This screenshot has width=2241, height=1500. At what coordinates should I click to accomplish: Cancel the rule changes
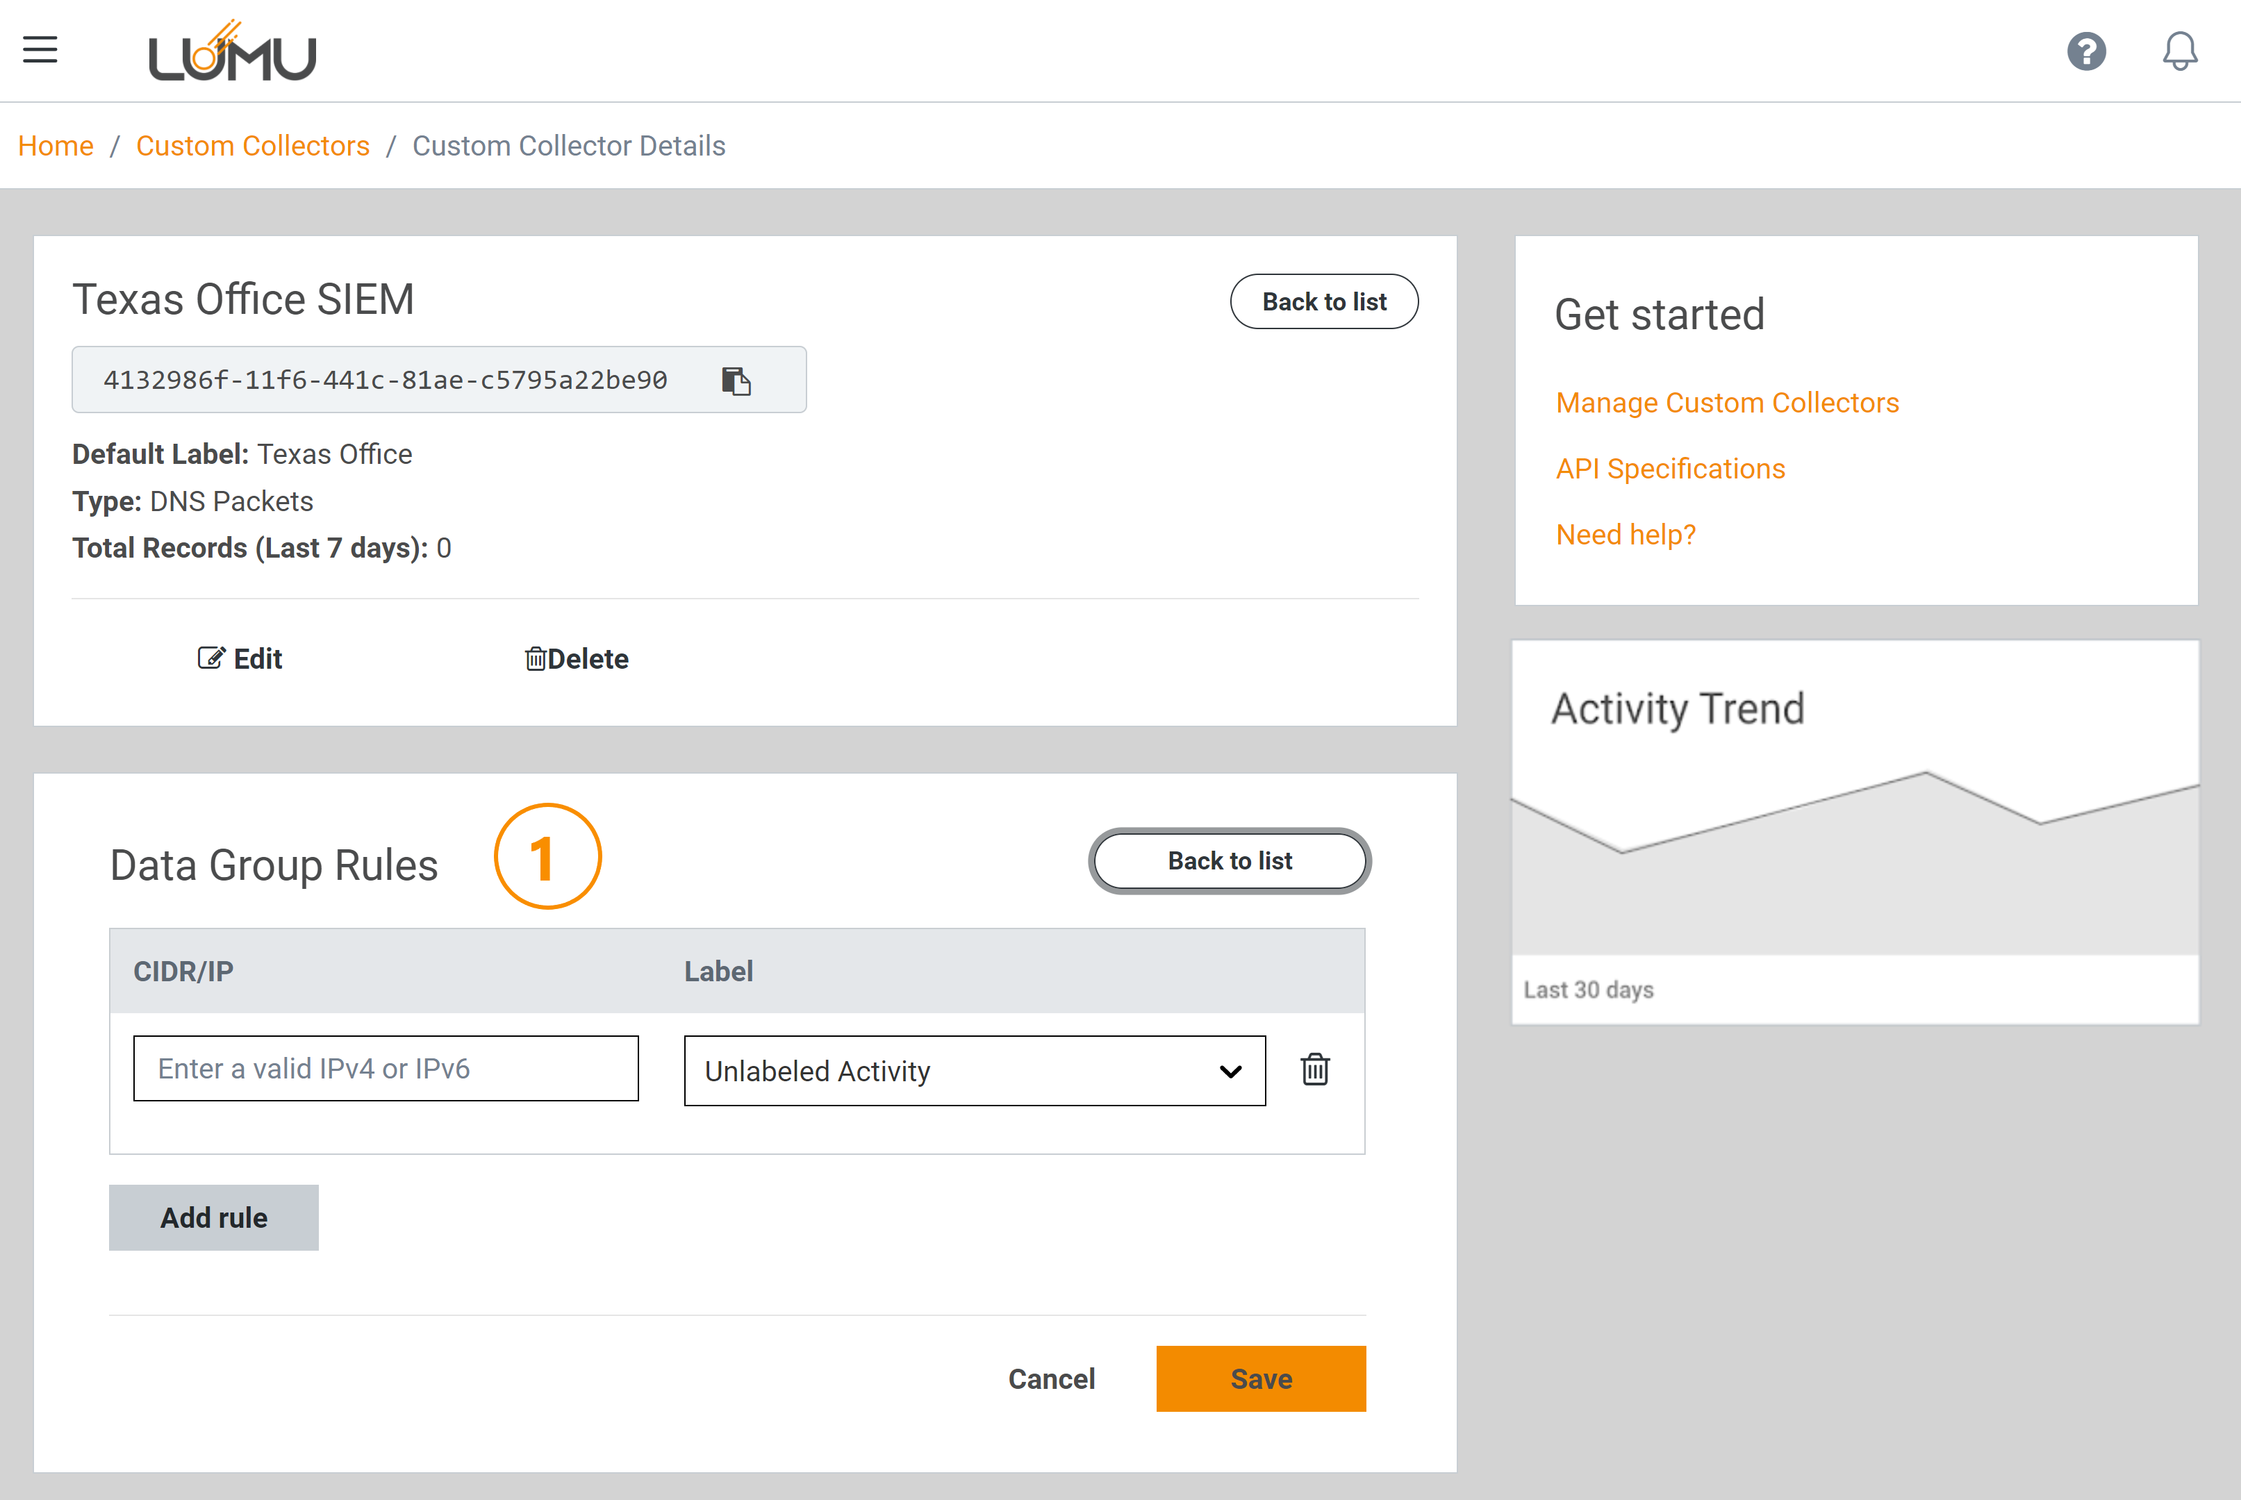pos(1050,1378)
